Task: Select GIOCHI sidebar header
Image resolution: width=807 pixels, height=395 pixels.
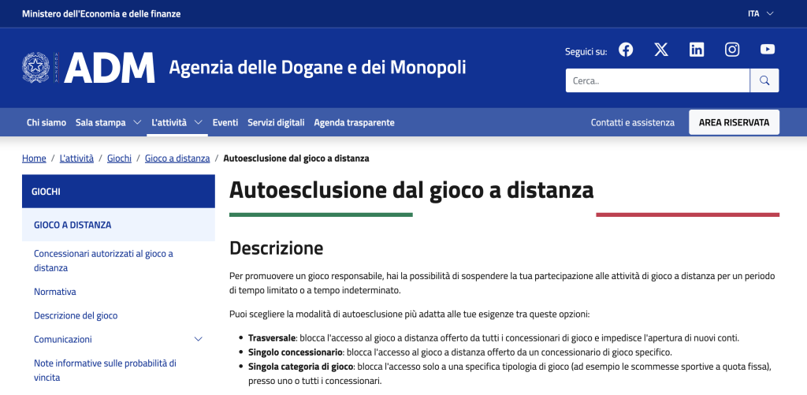Action: coord(118,192)
